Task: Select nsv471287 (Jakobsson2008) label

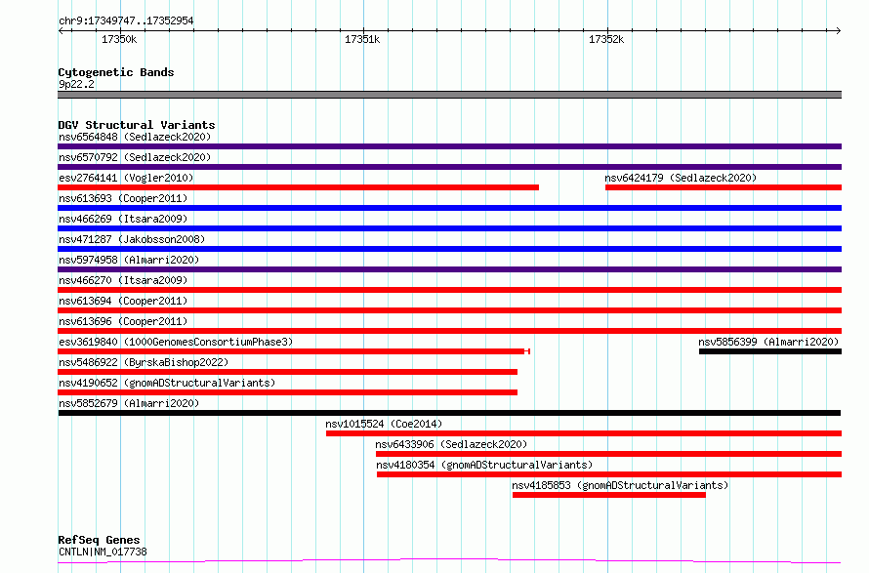Action: pos(132,239)
